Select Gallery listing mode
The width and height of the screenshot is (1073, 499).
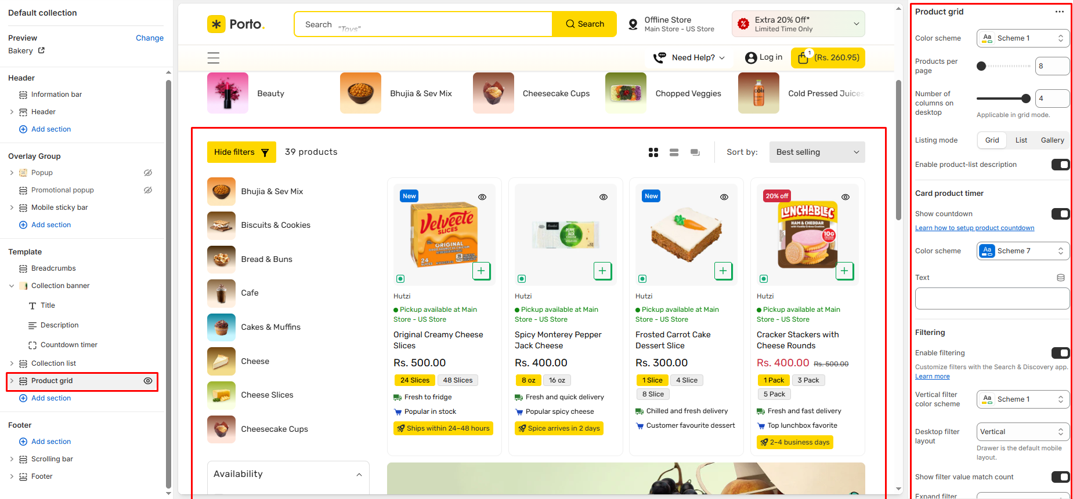coord(1052,140)
